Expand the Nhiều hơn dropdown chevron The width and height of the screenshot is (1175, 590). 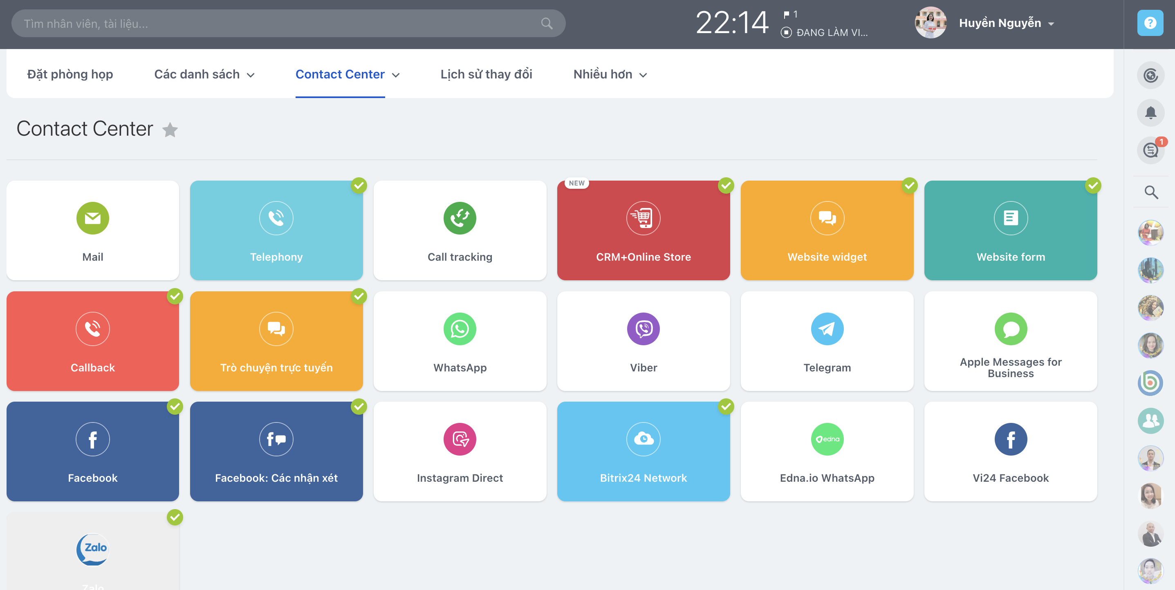point(643,75)
